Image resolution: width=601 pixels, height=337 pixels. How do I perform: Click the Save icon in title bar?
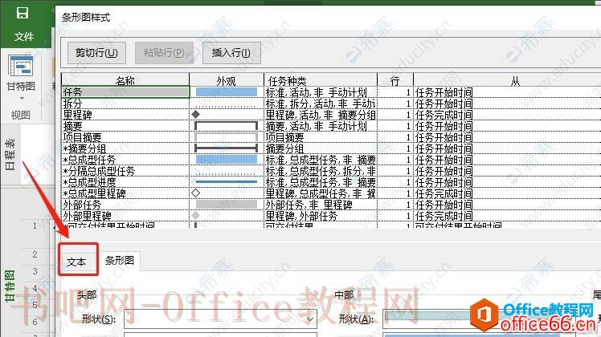pyautogui.click(x=22, y=13)
